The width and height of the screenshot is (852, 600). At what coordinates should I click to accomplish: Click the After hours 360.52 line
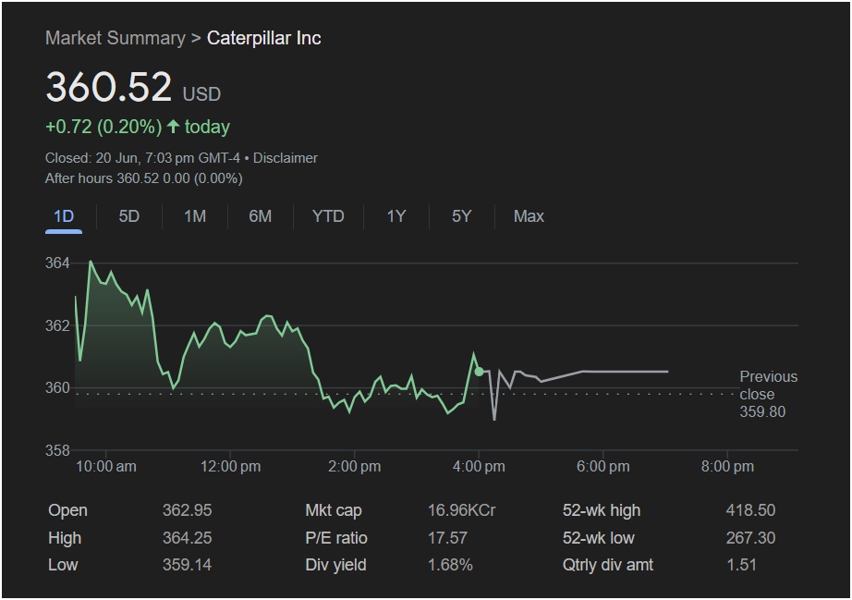click(144, 178)
